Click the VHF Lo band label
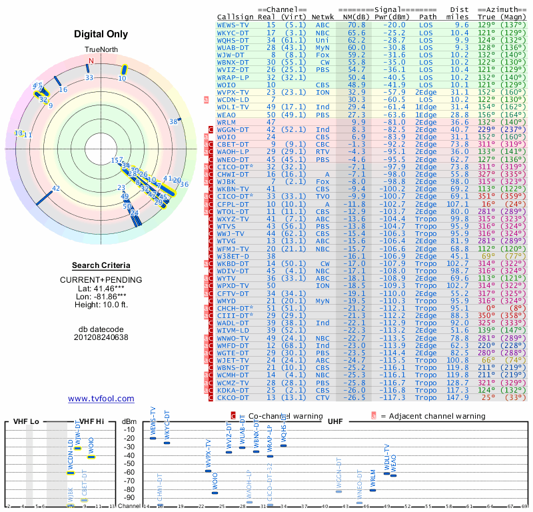Image resolution: width=533 pixels, height=512 pixels. pos(26,421)
